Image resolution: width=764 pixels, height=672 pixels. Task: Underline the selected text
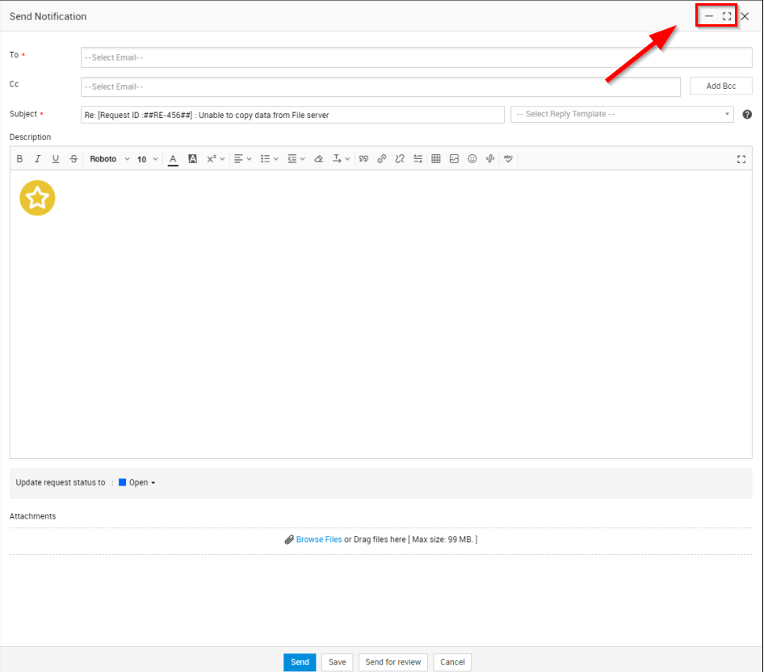click(x=55, y=158)
